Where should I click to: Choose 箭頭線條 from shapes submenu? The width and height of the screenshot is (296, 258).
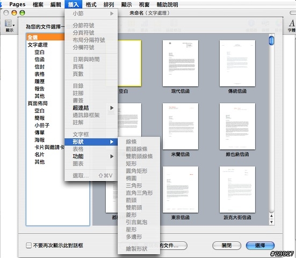(139, 149)
